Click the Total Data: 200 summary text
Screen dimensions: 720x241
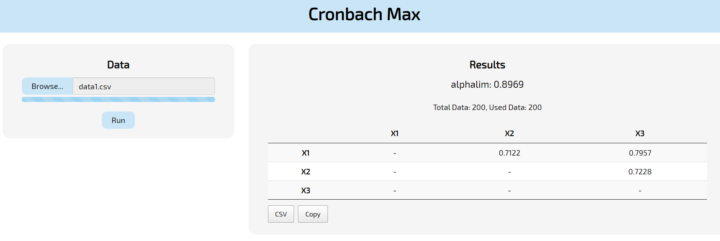487,107
